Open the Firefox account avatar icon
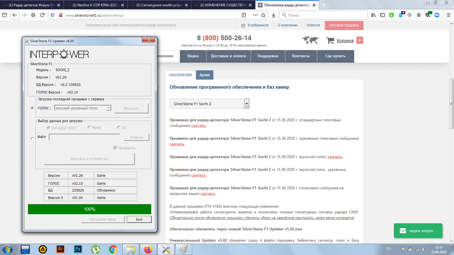454x255 pixels. tap(419, 15)
